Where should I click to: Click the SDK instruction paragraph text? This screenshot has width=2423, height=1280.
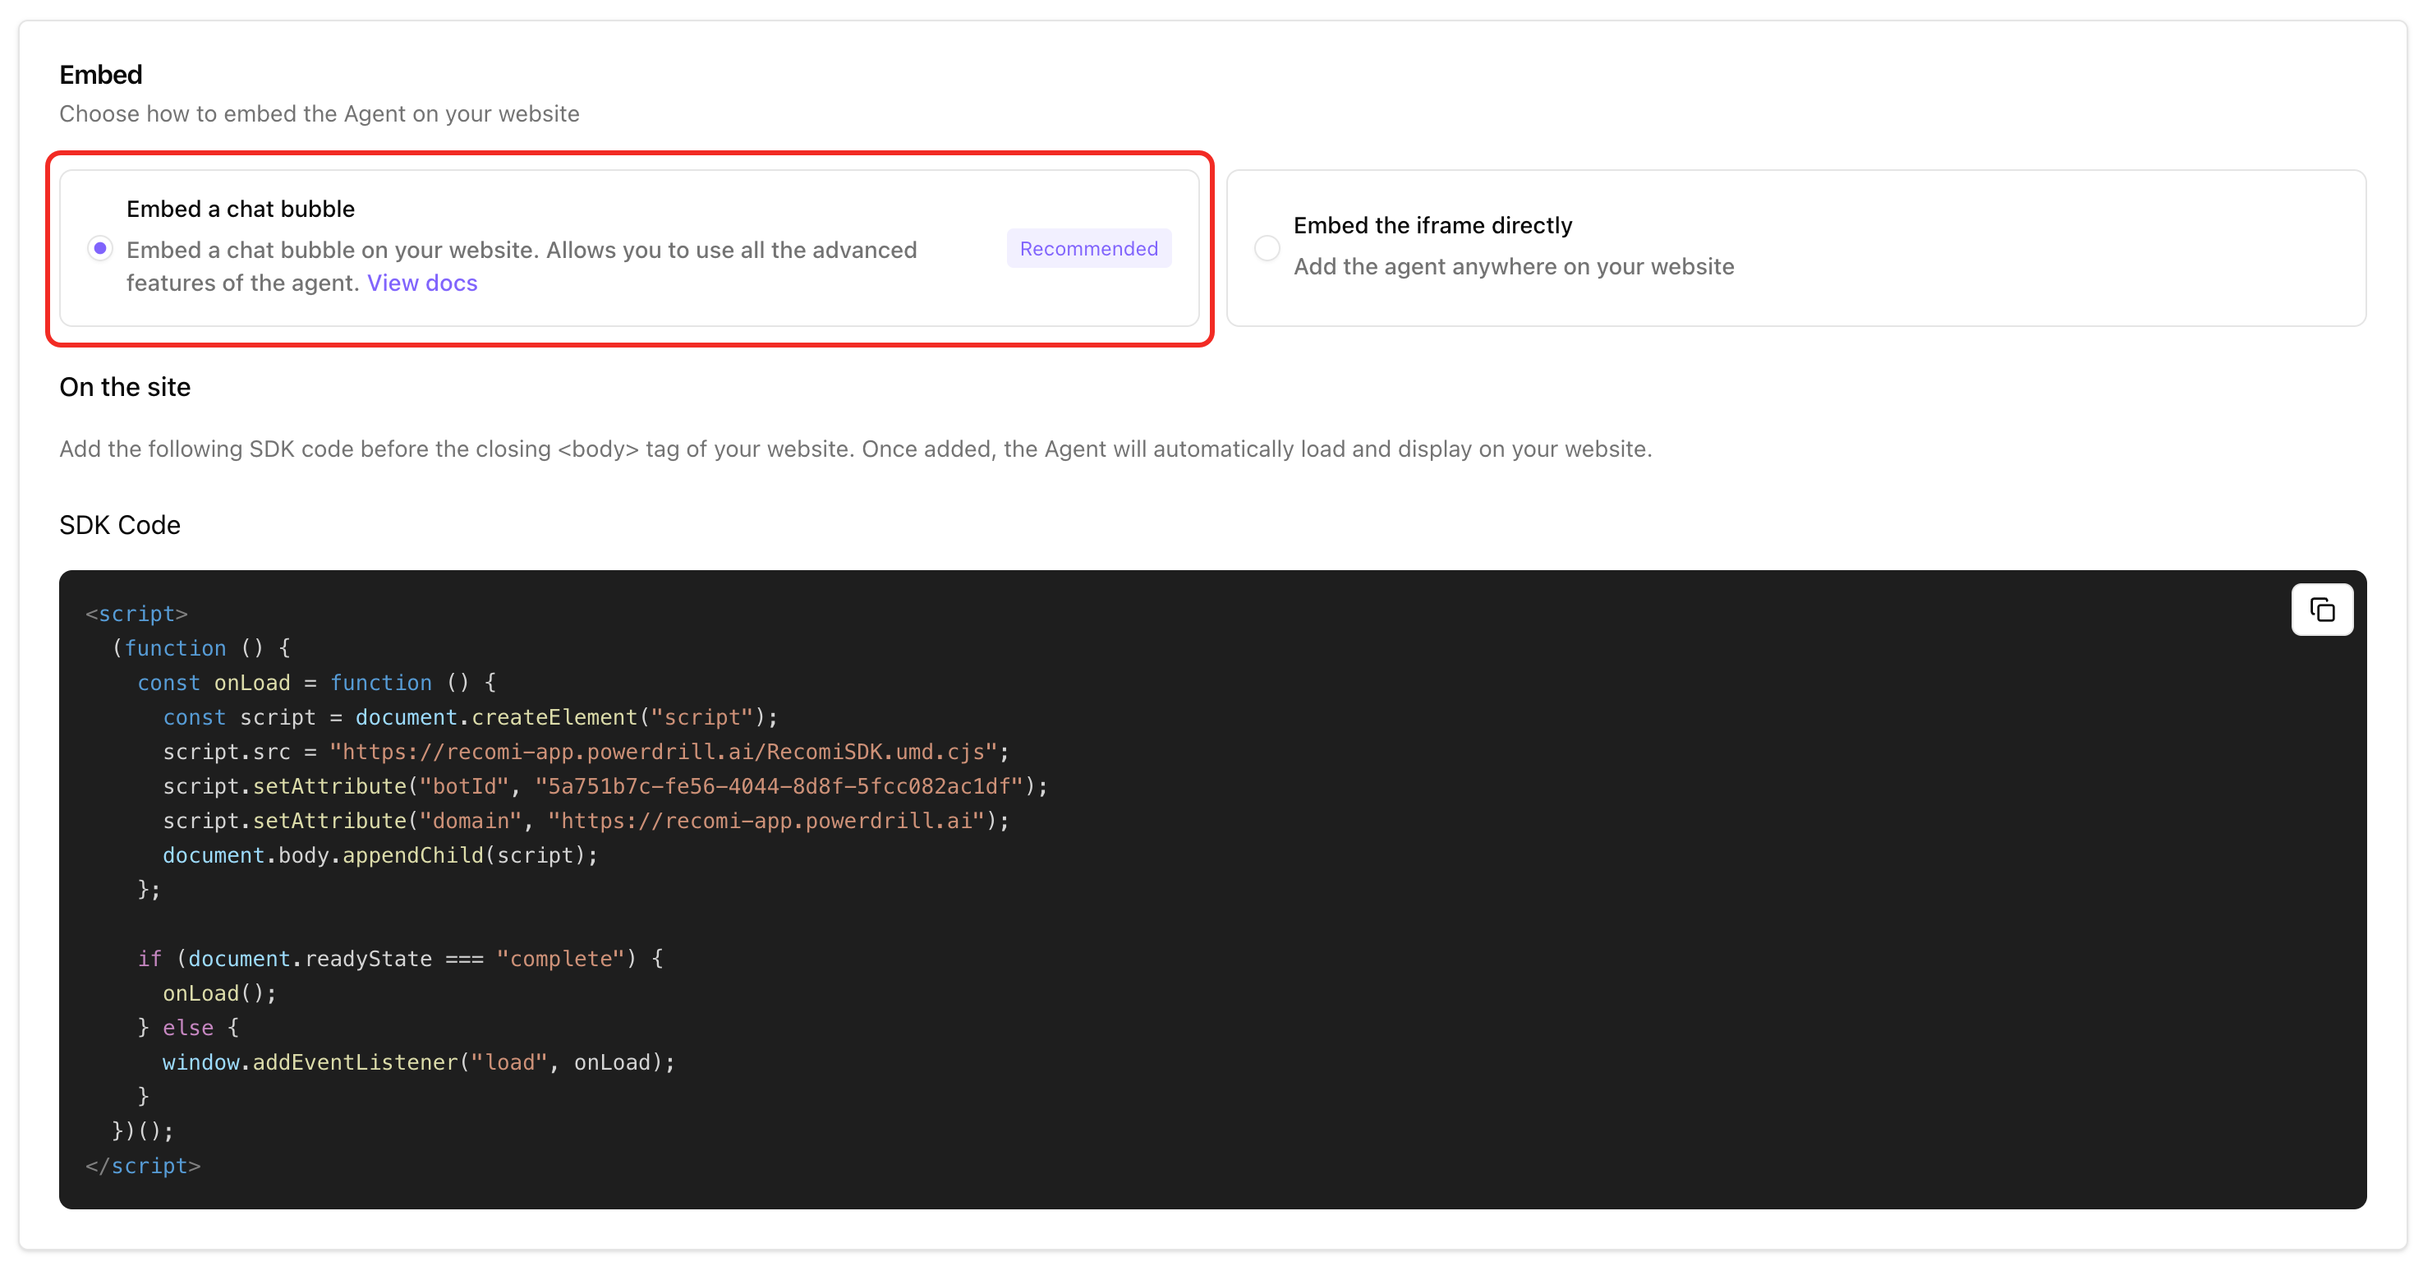(854, 449)
